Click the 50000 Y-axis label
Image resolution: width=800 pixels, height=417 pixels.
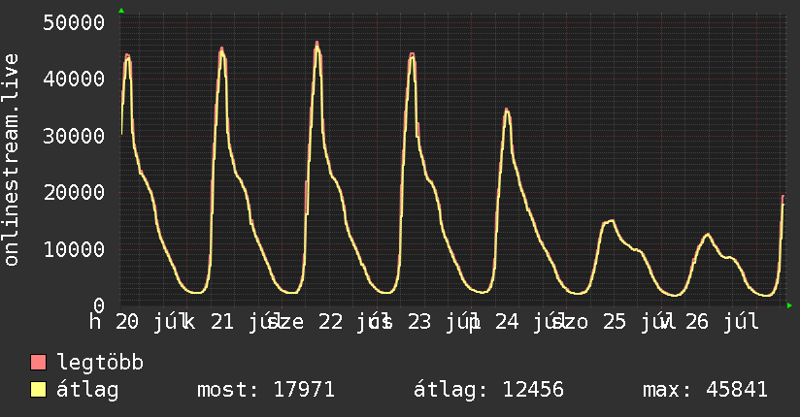(x=74, y=22)
